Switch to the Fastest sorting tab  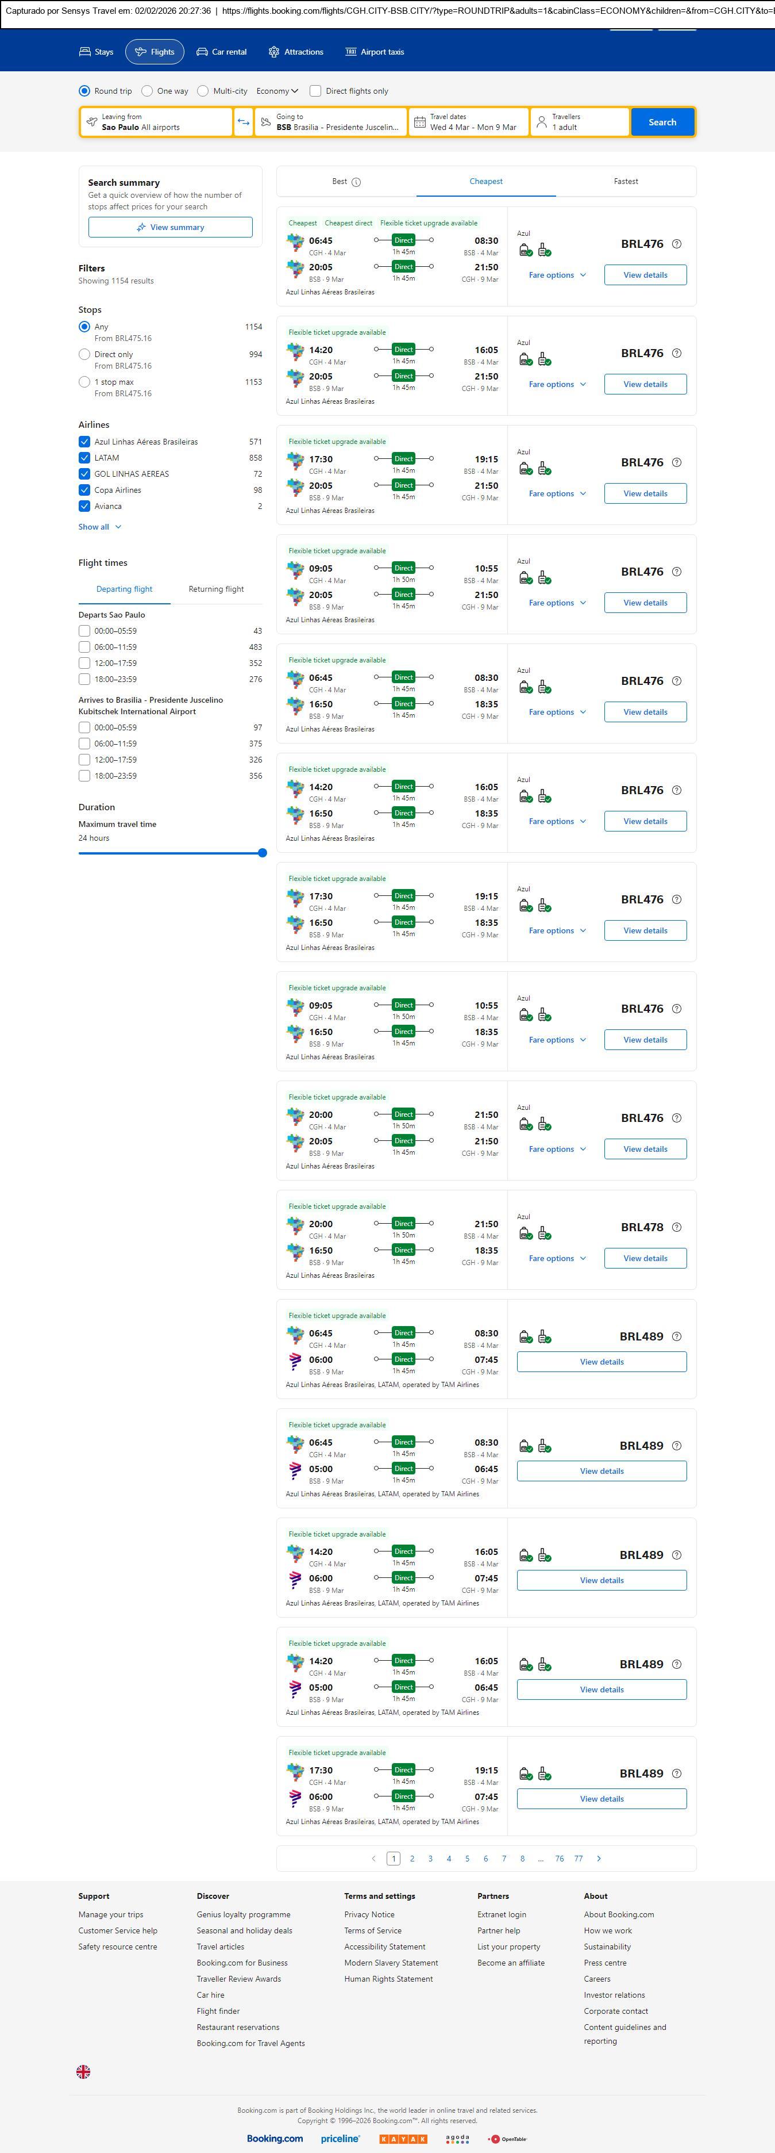pos(626,181)
